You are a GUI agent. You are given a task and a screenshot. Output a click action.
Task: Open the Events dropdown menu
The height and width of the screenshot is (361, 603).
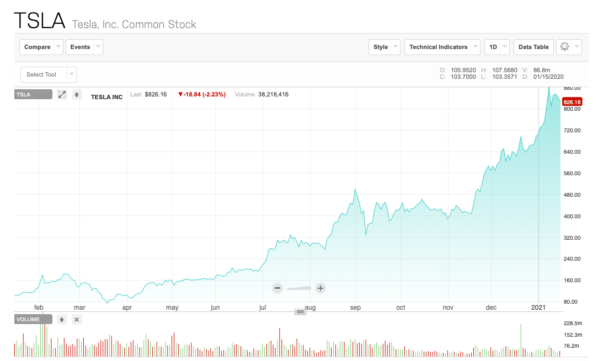[x=84, y=47]
